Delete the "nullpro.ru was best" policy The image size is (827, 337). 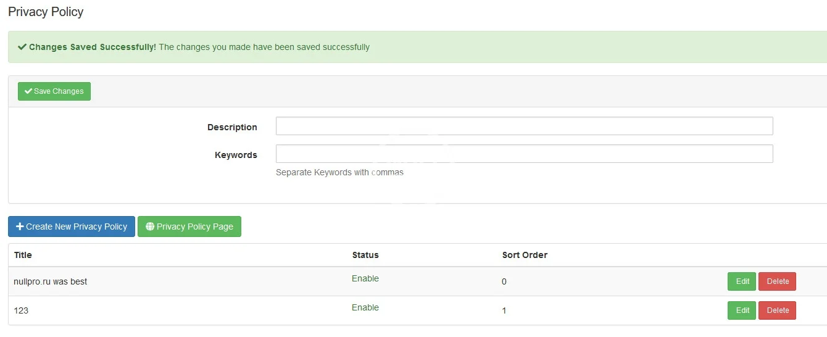pyautogui.click(x=777, y=281)
